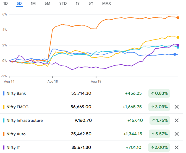
Task: Click the 4% y-axis label
Action: click(4, 30)
